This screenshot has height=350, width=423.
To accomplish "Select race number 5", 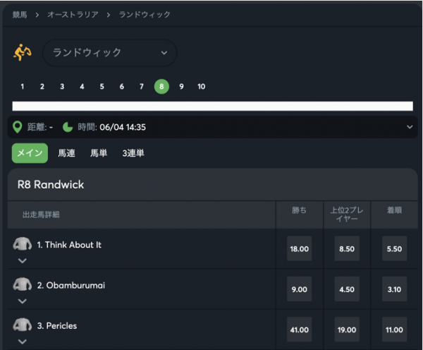I will (102, 87).
